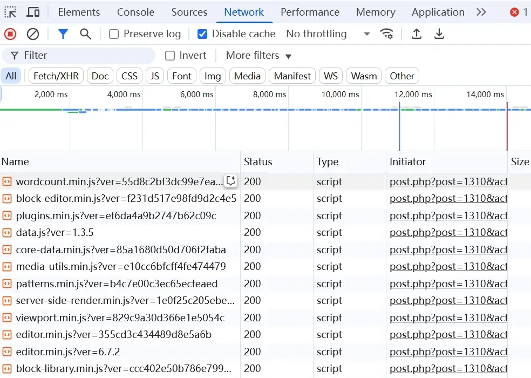Filter requests by Font type

point(182,76)
